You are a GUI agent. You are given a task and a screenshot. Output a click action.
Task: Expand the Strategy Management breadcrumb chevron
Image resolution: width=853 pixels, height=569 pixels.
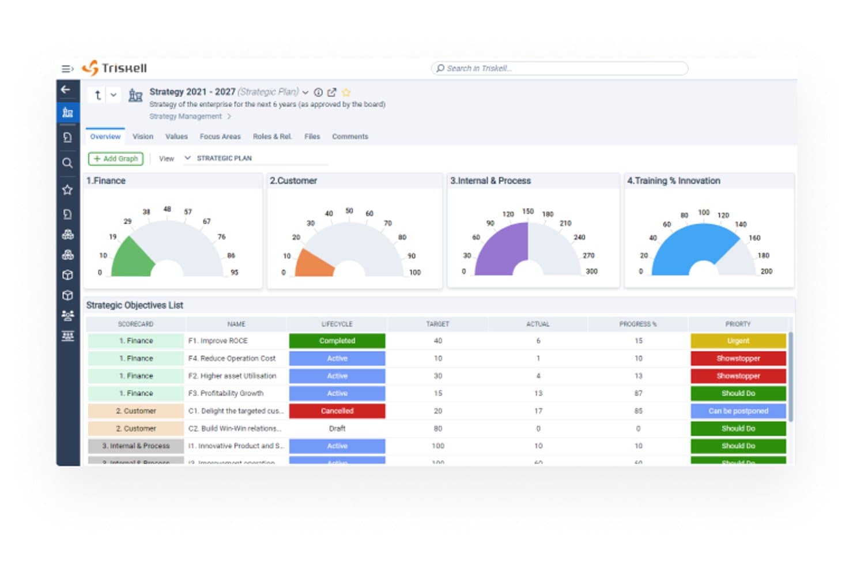[229, 116]
